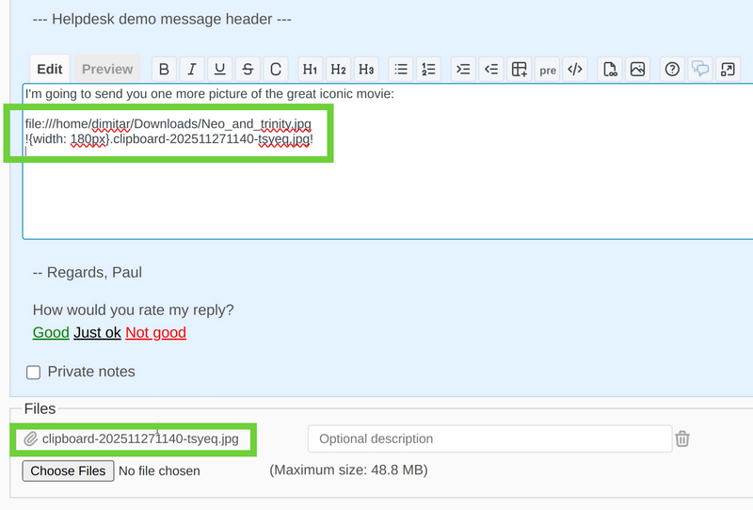Image resolution: width=753 pixels, height=510 pixels.
Task: Open the text formatting help icon
Action: tap(672, 69)
